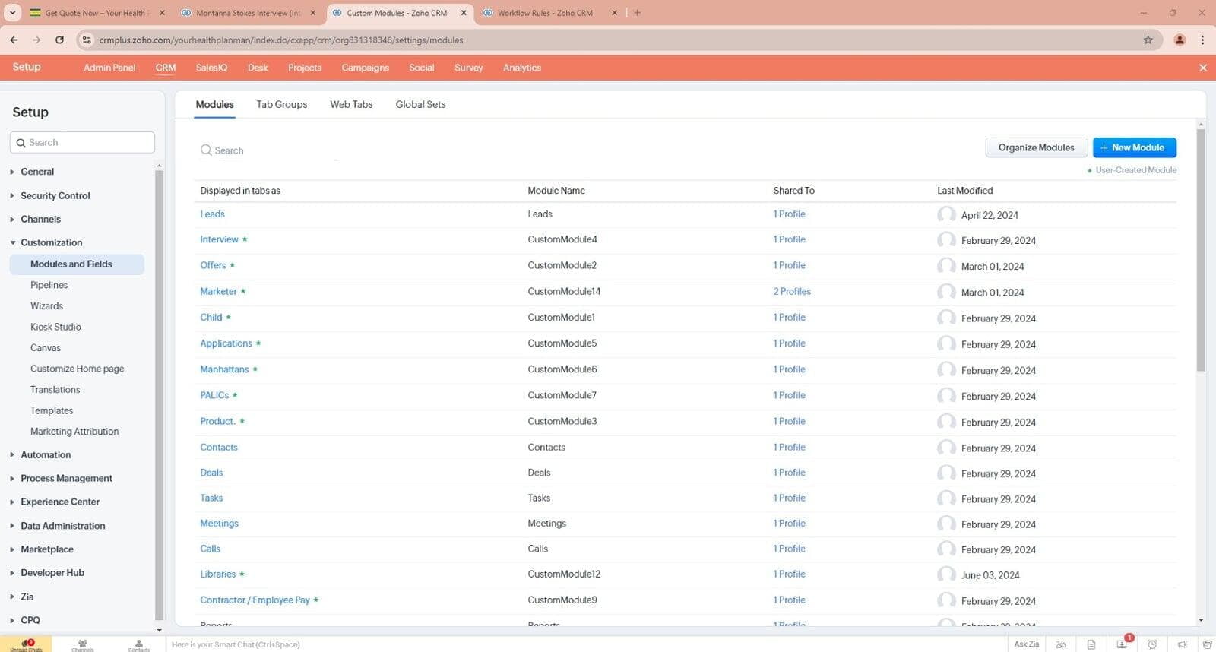Bookmark this page with star icon
The image size is (1216, 652).
click(1148, 40)
